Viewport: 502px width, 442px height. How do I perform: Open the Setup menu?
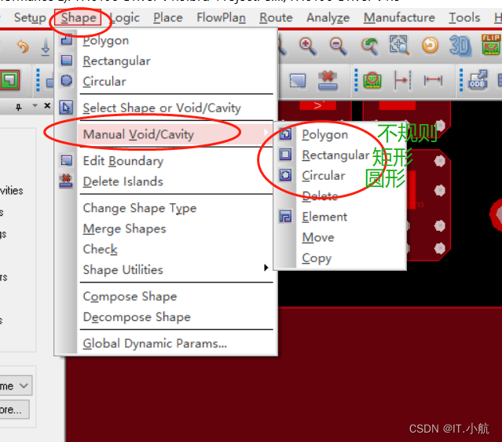pos(30,17)
